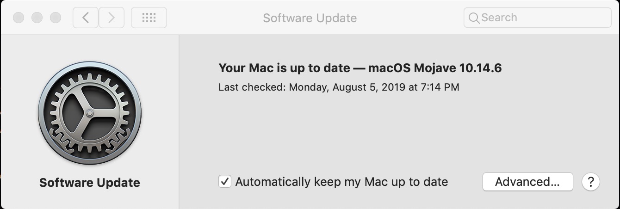Click the back navigation arrow
Image resolution: width=620 pixels, height=209 pixels.
(x=86, y=18)
